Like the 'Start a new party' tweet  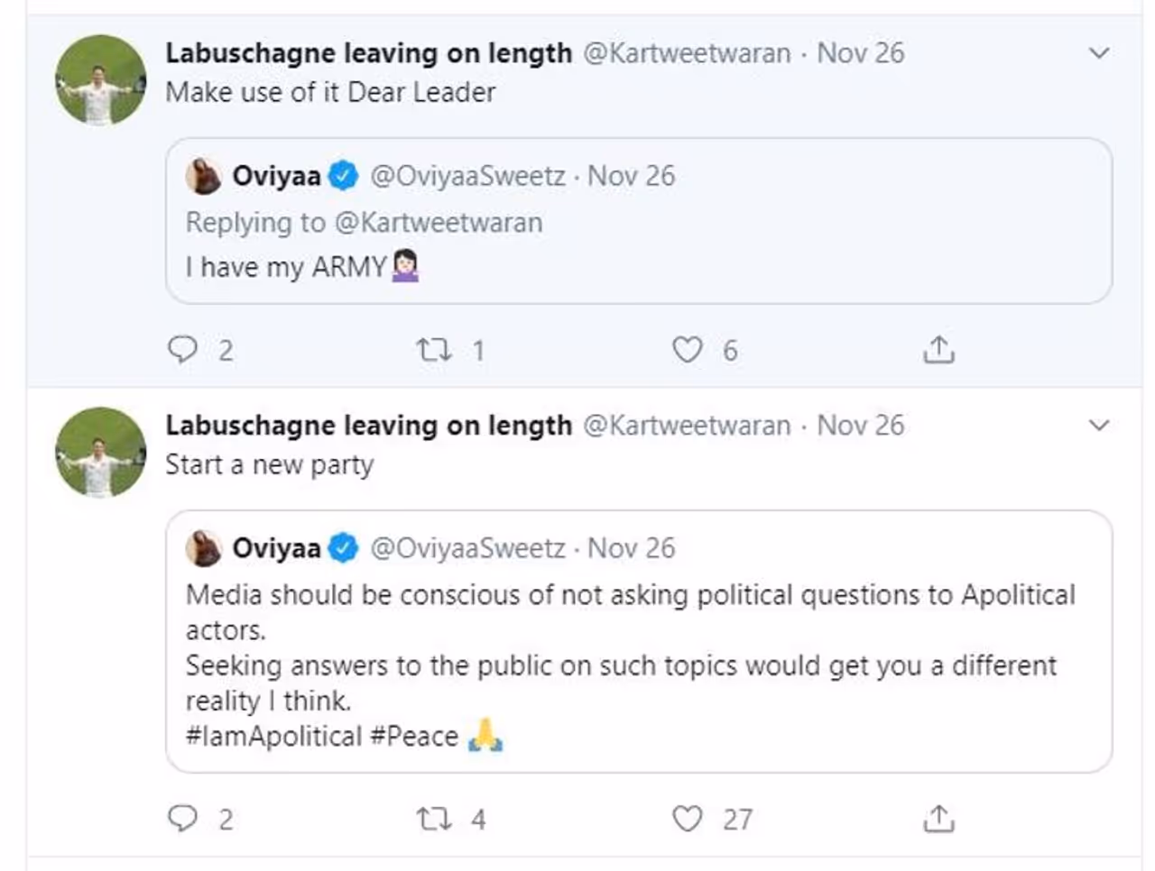pyautogui.click(x=688, y=818)
